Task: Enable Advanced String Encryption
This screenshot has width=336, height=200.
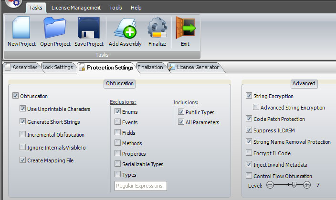Action: pyautogui.click(x=256, y=107)
